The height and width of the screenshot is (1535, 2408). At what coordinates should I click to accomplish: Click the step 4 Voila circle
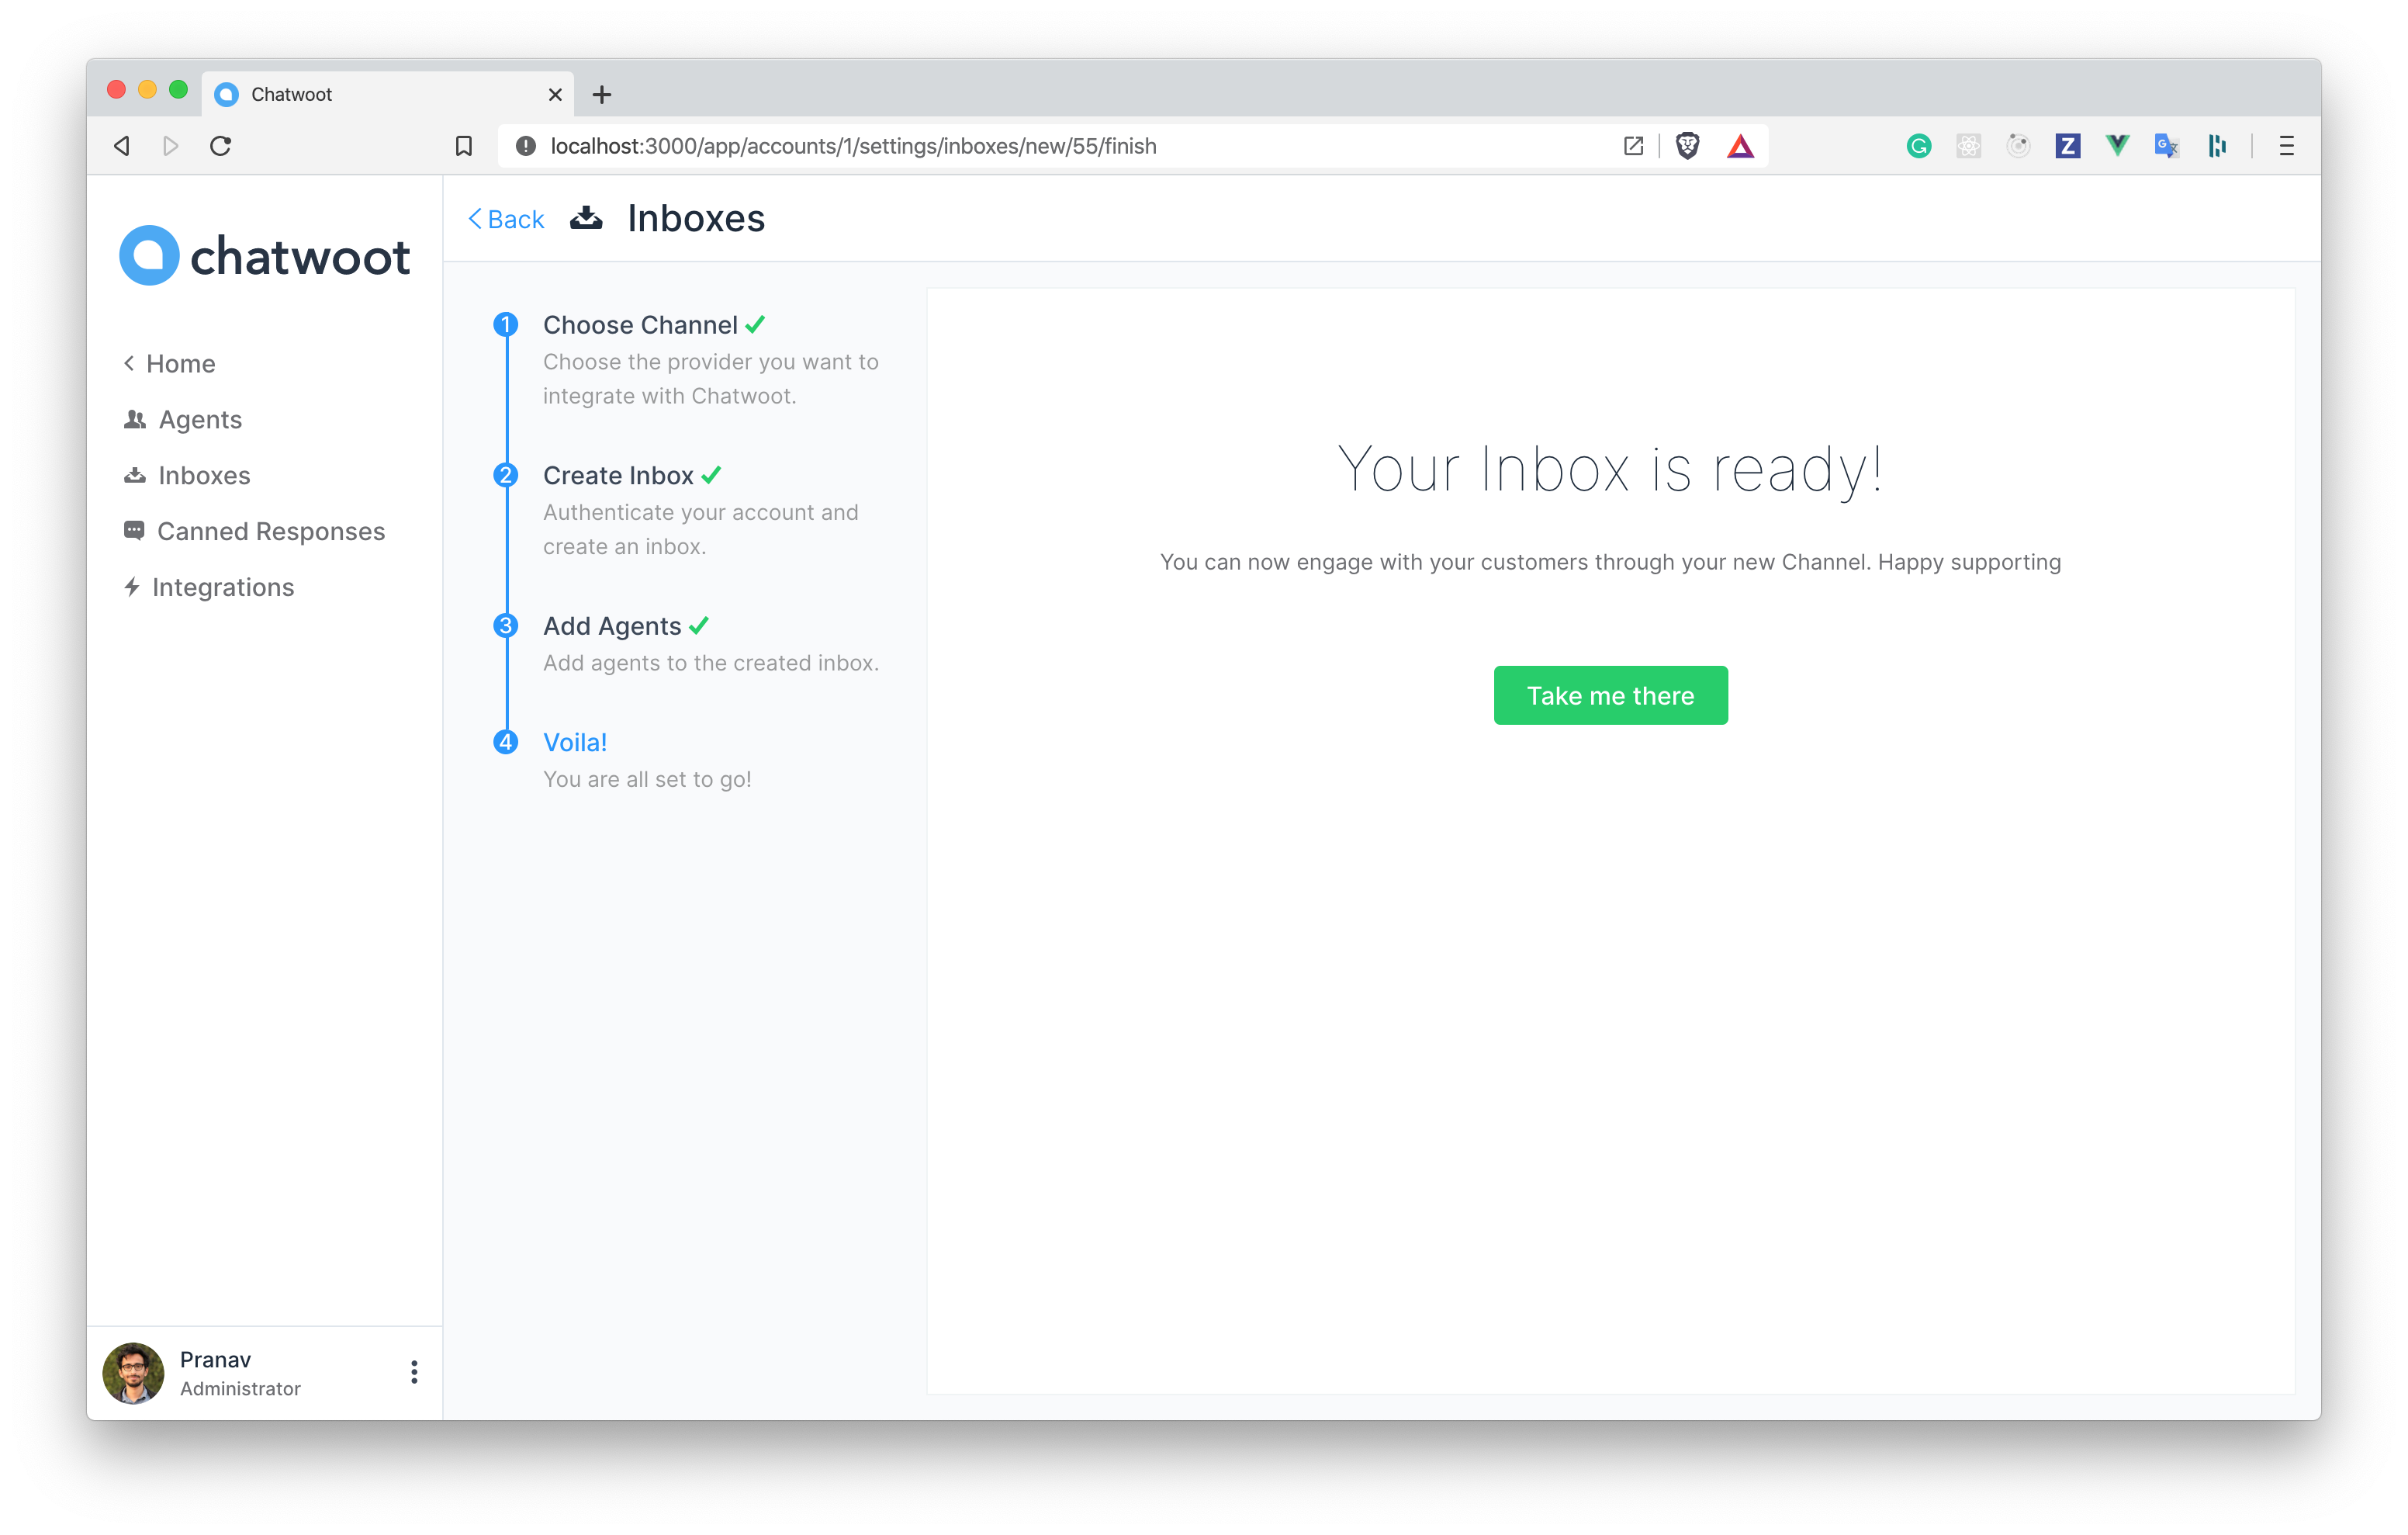(x=507, y=743)
